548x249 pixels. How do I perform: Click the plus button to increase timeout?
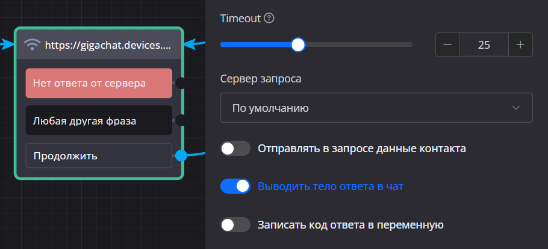[x=520, y=45]
